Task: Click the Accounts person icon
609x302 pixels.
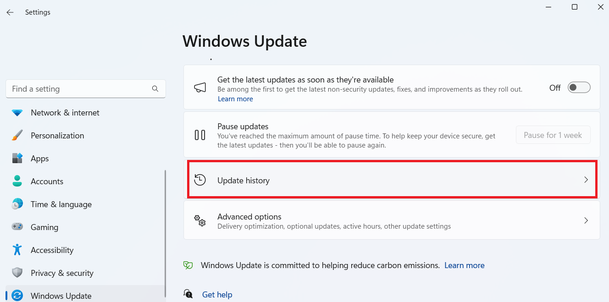Action: click(x=17, y=181)
